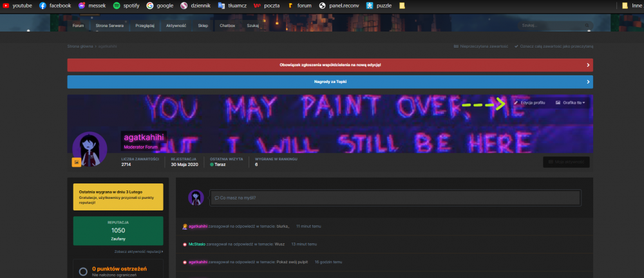644x278 pixels.
Task: Open the Szukaj navigation item
Action: coord(252,26)
